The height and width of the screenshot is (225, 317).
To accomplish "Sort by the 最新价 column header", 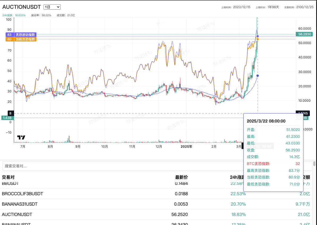I will (x=181, y=177).
